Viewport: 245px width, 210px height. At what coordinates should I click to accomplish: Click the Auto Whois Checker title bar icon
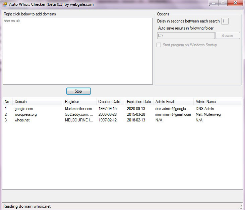(x=5, y=4)
